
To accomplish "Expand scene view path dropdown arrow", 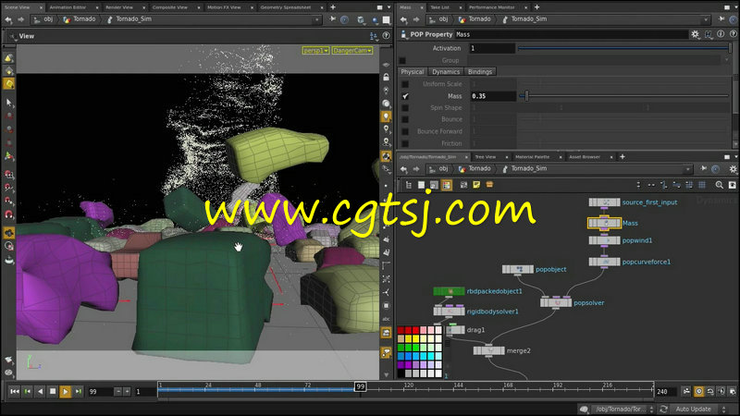I will [316, 19].
